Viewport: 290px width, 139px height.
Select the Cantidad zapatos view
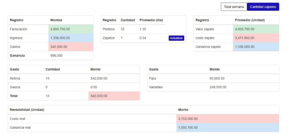click(263, 7)
